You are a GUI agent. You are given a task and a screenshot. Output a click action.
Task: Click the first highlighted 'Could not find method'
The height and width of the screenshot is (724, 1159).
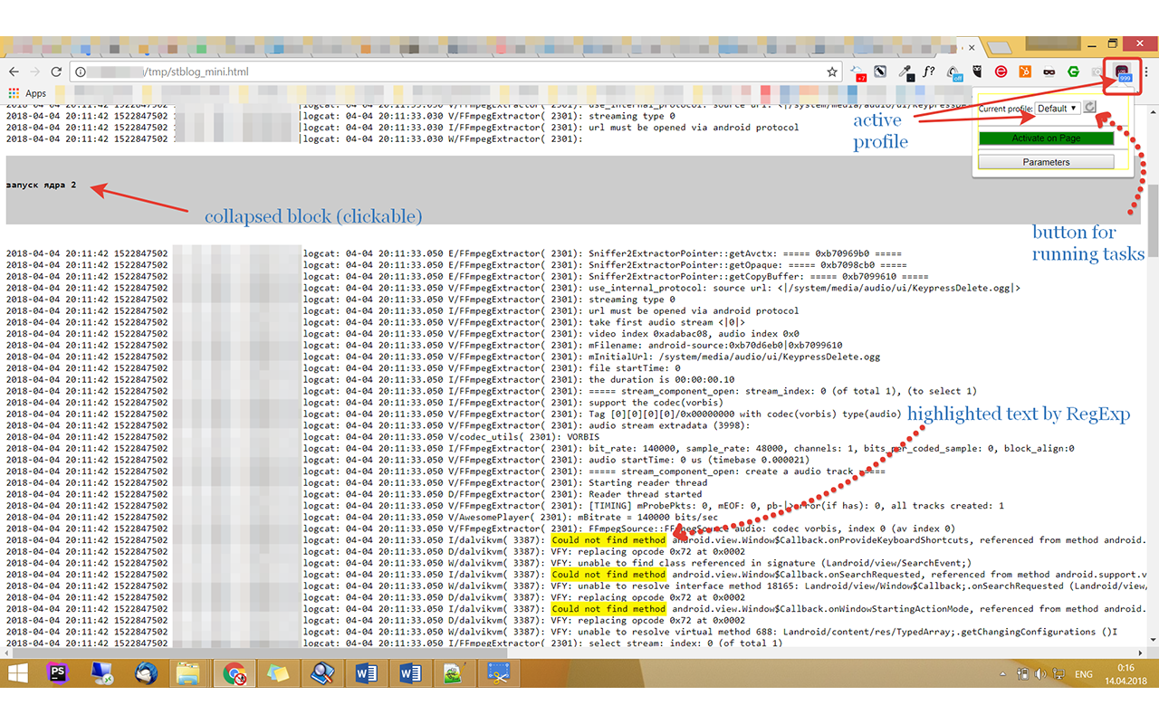point(608,540)
